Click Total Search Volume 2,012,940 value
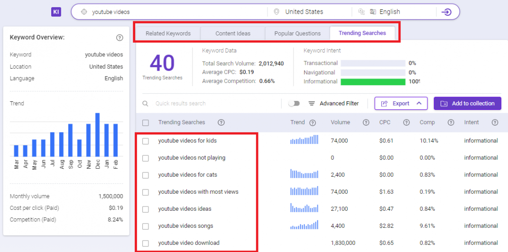The width and height of the screenshot is (508, 252). pos(271,63)
